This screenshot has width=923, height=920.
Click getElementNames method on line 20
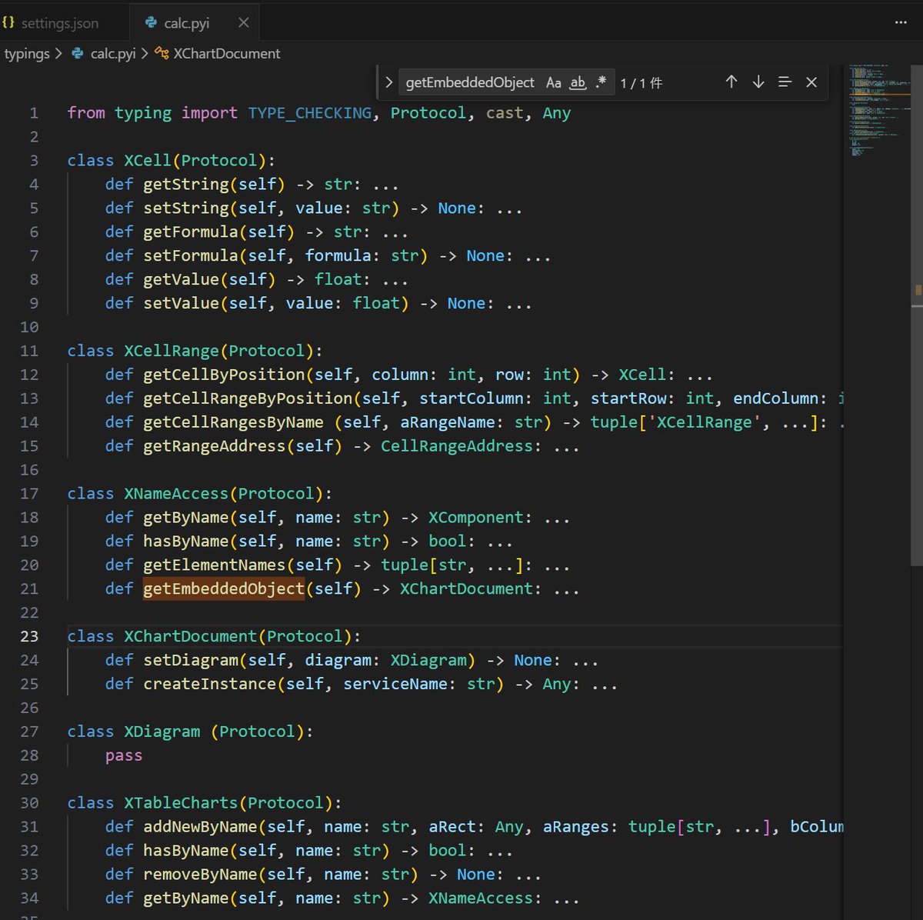(x=215, y=565)
